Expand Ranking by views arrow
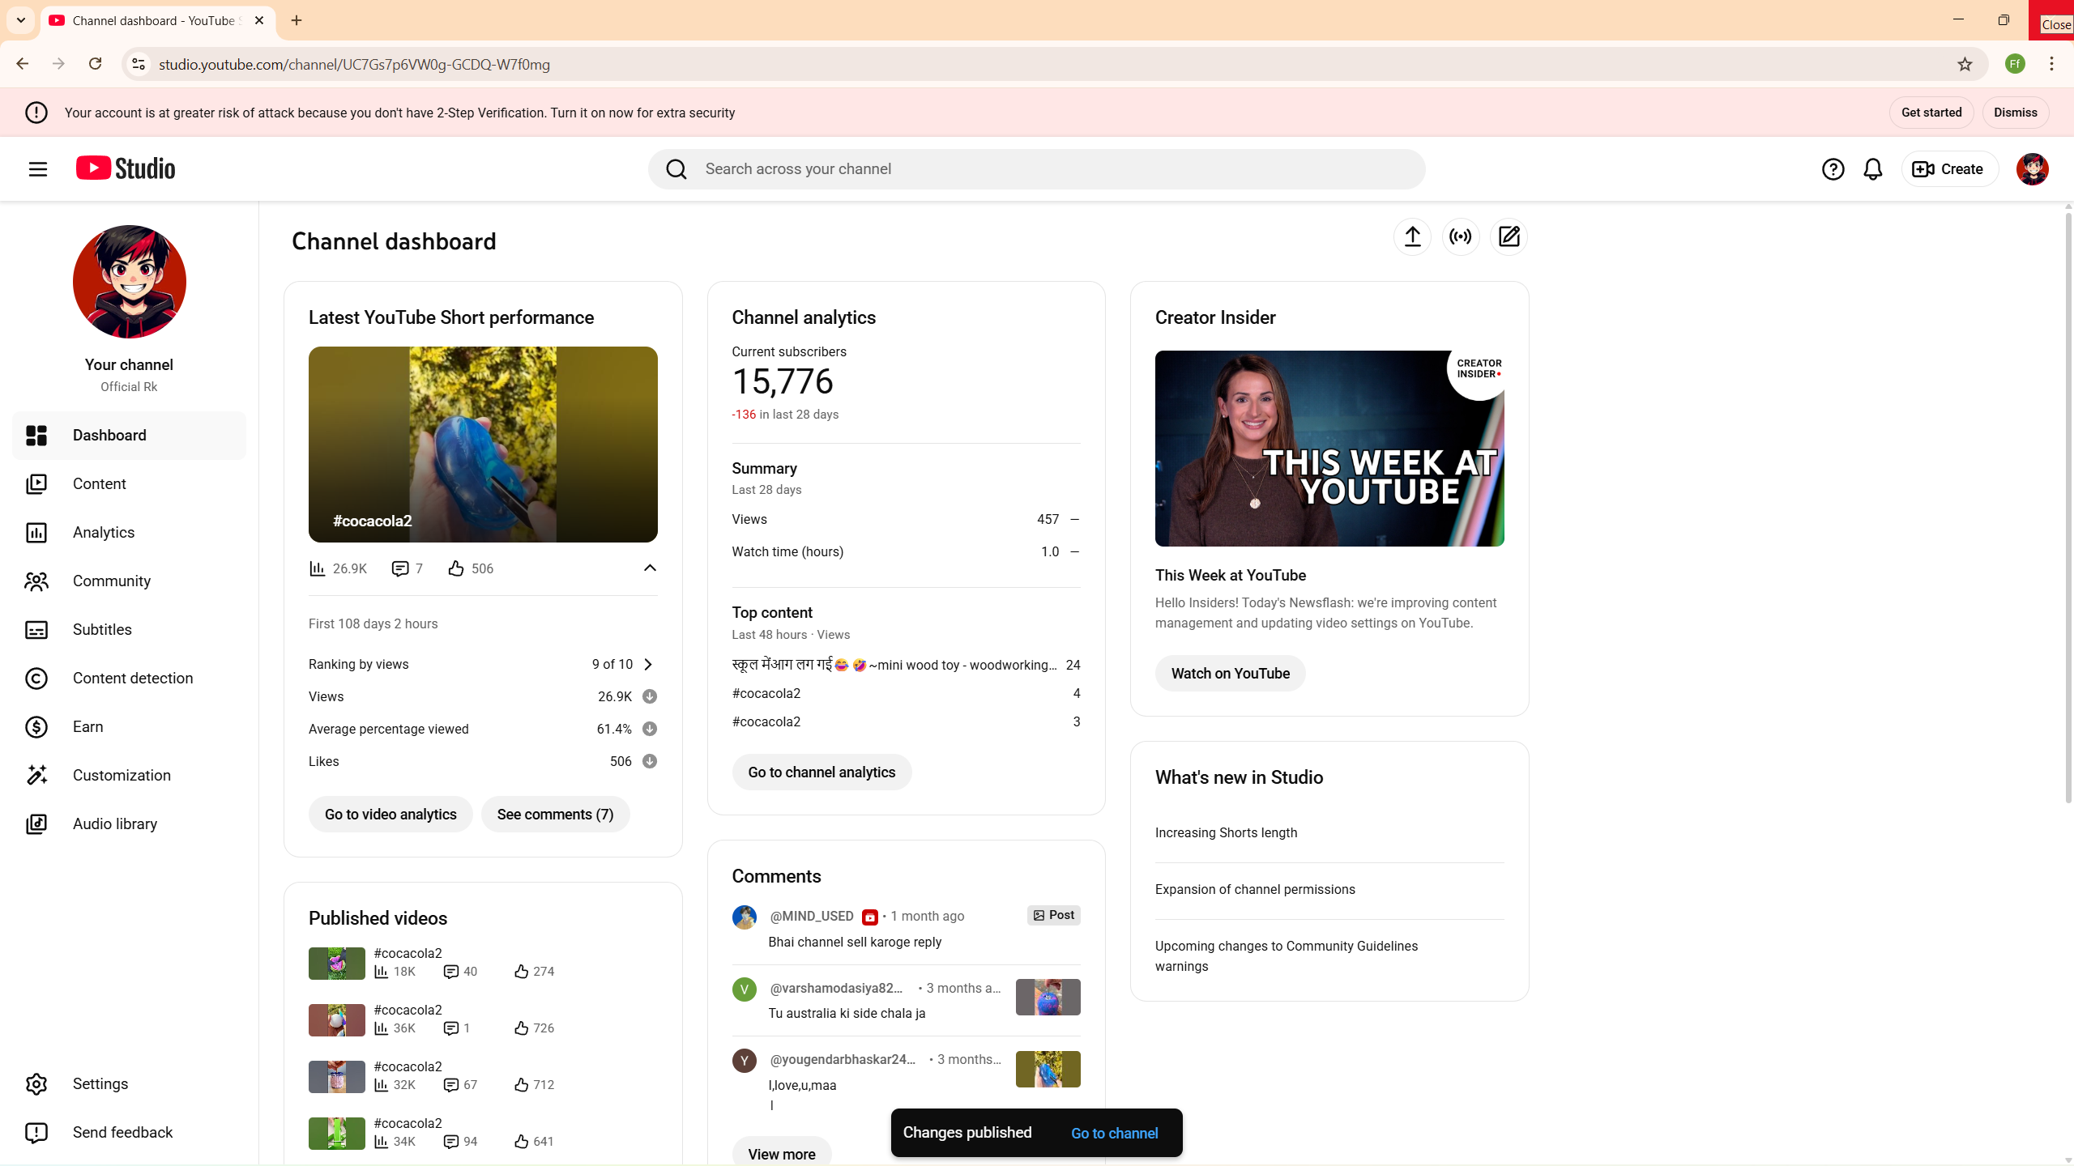 pyautogui.click(x=648, y=665)
